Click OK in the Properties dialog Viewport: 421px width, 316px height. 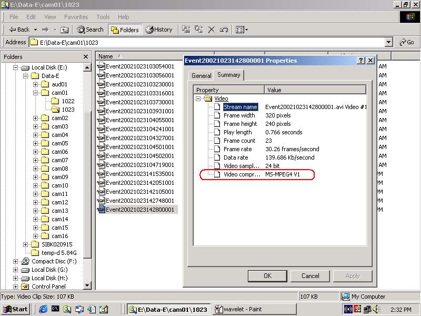click(267, 276)
